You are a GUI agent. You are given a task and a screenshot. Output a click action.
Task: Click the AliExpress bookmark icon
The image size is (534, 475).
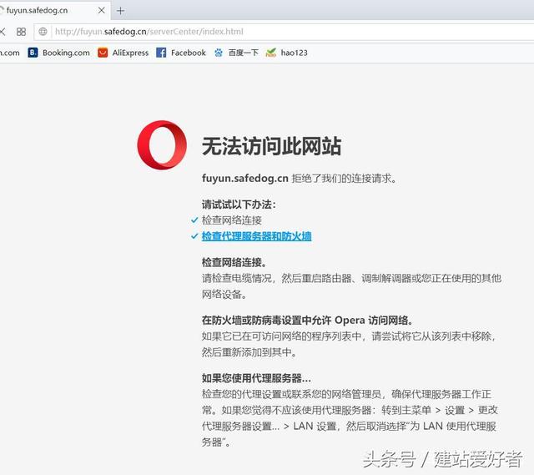coord(103,53)
